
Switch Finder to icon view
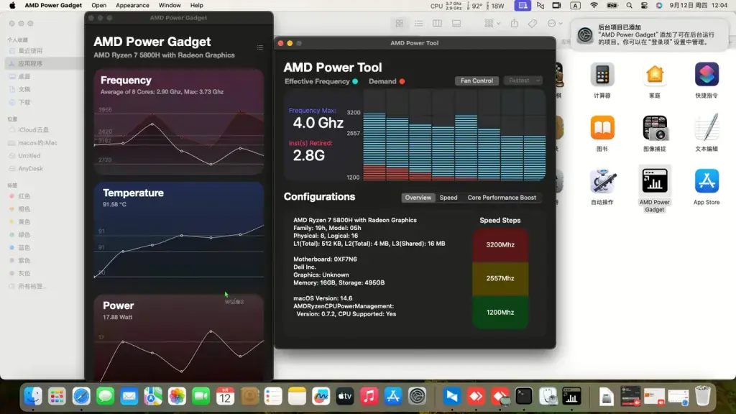400,24
